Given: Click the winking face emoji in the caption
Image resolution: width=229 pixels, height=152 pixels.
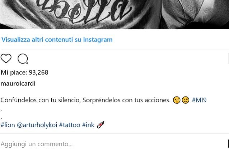Looking at the screenshot, I should pos(186,100).
